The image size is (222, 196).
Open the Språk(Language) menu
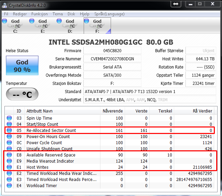(109, 14)
